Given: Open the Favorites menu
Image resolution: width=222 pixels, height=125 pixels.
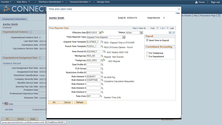Looking at the screenshot, I should coord(6,2).
